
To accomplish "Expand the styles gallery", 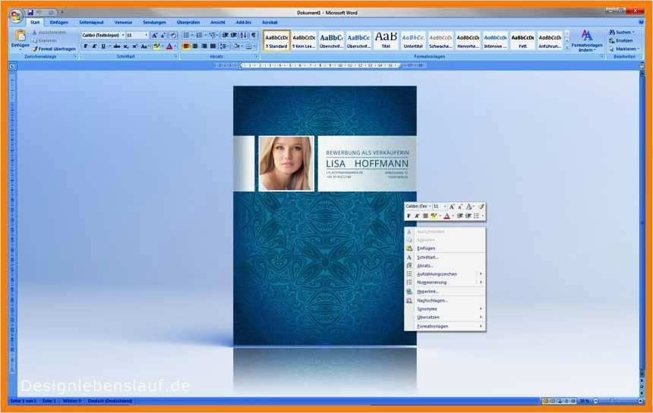I will pyautogui.click(x=566, y=48).
